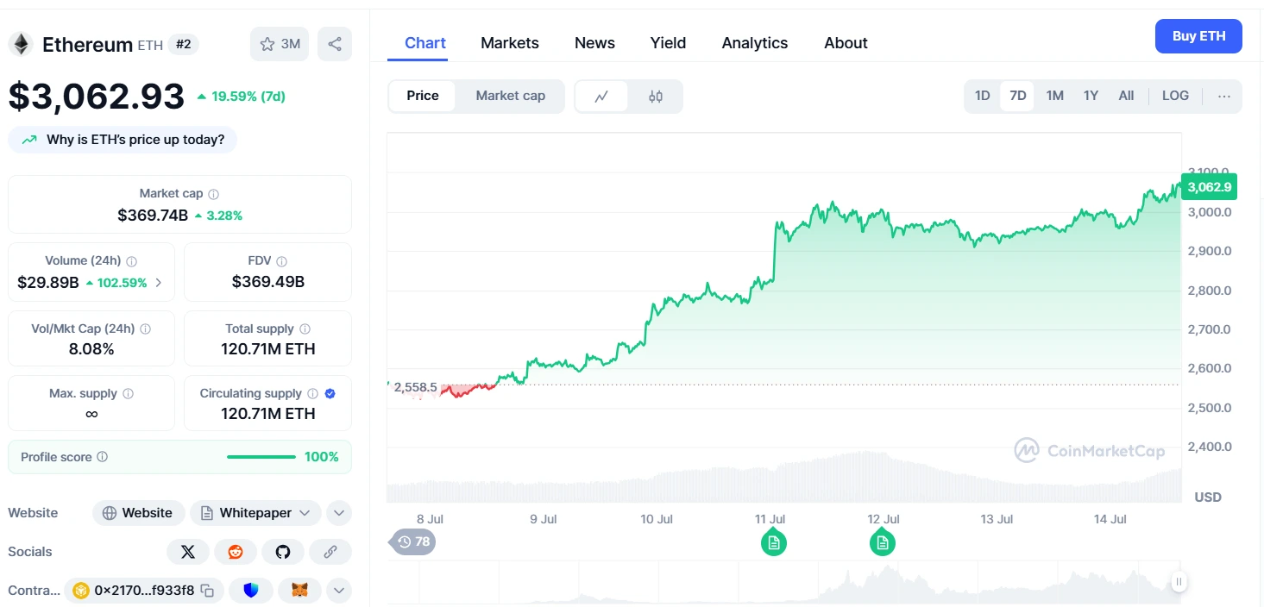Viewport: 1264px width, 607px height.
Task: Set chart range to 1Y
Action: pyautogui.click(x=1091, y=96)
